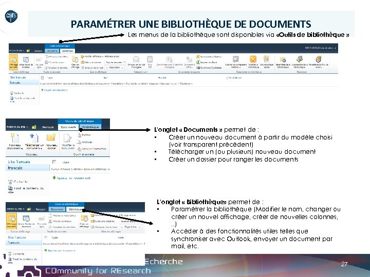
Task: Switch to Documents tab in top screenshot
Action: [x=52, y=50]
